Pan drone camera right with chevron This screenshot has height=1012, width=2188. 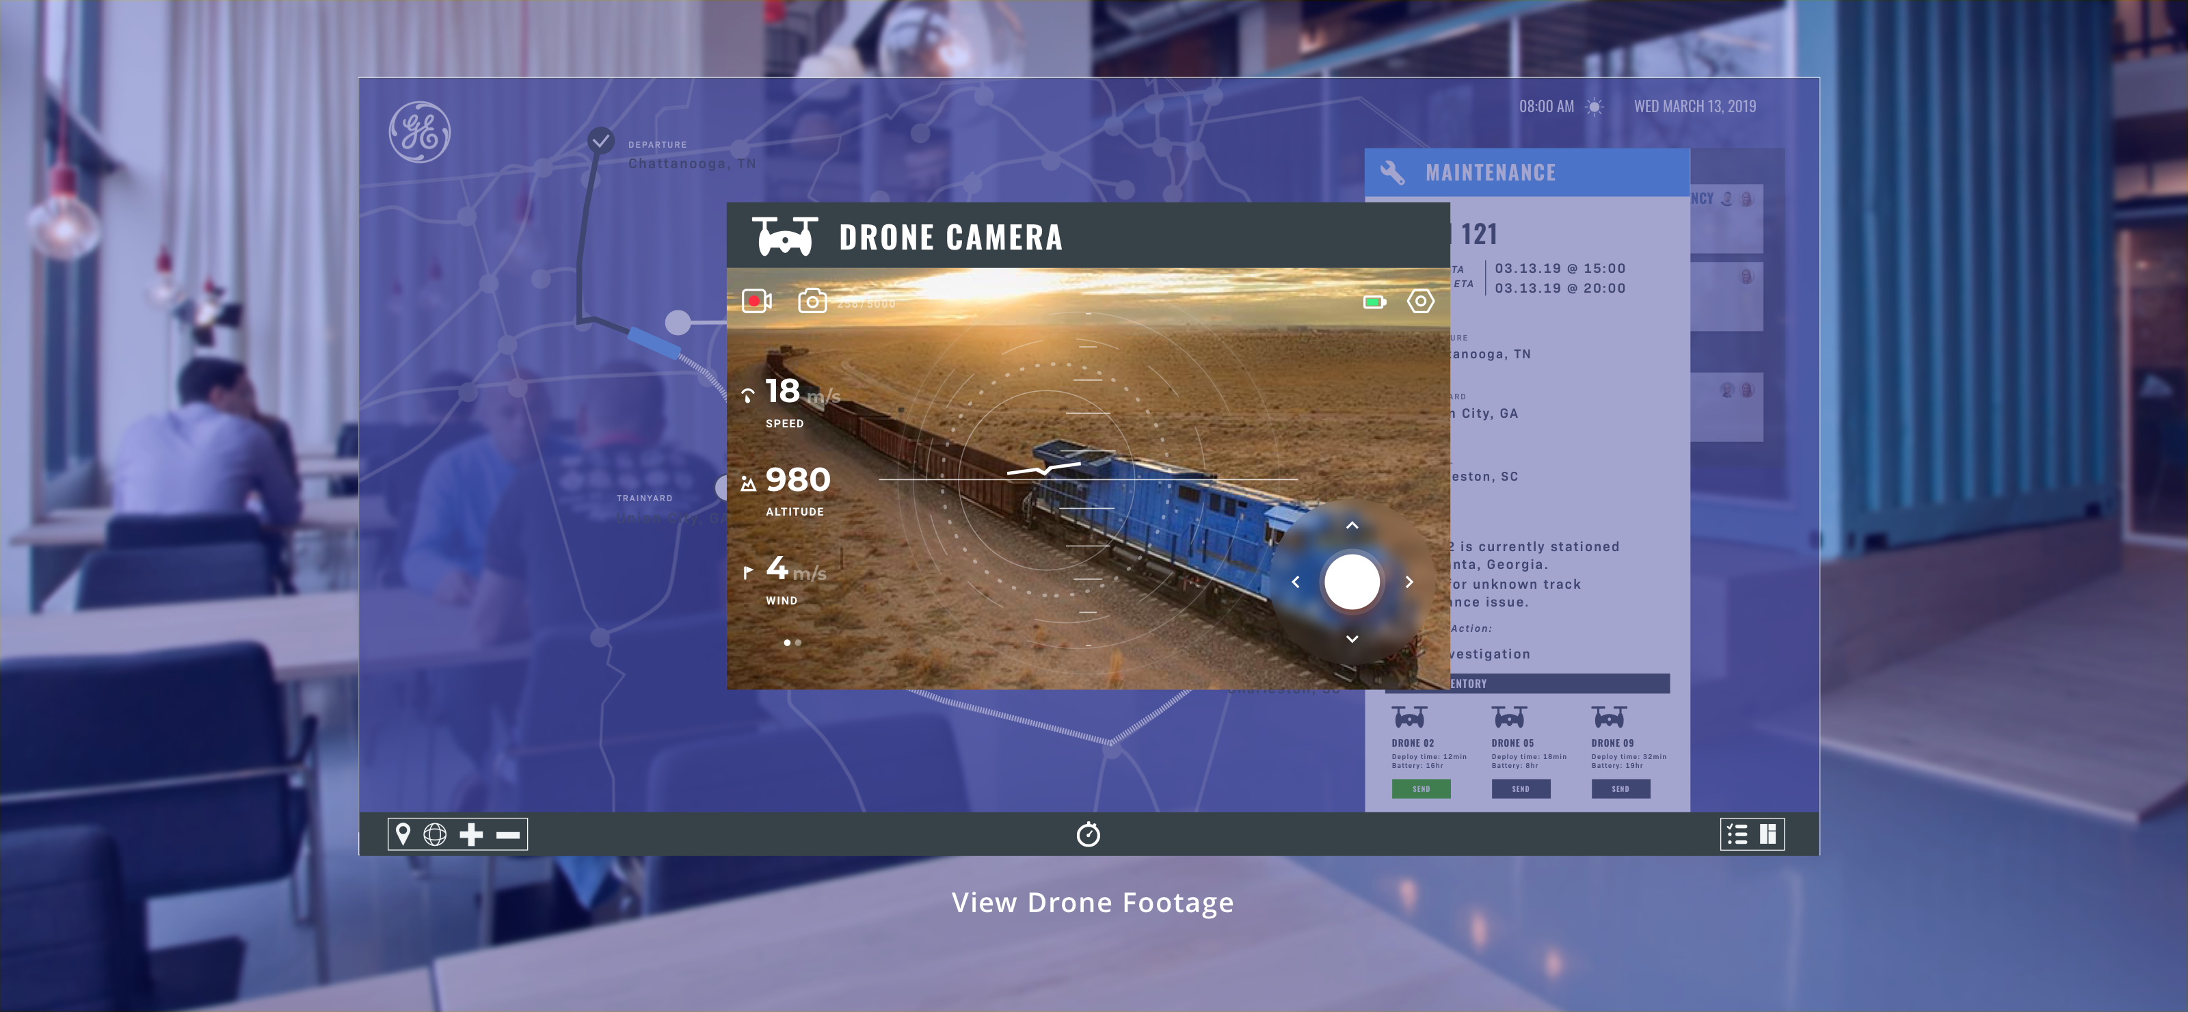1409,582
